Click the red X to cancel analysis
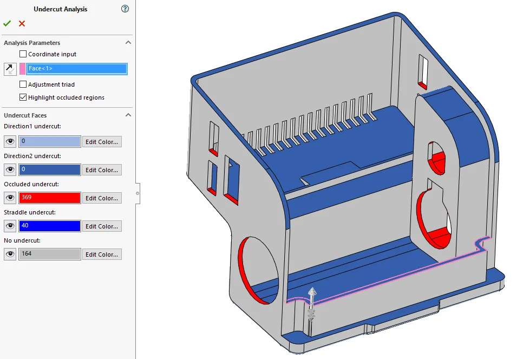The height and width of the screenshot is (359, 523). coord(22,23)
